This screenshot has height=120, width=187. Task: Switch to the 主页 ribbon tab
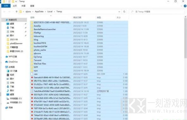tap(15, 6)
